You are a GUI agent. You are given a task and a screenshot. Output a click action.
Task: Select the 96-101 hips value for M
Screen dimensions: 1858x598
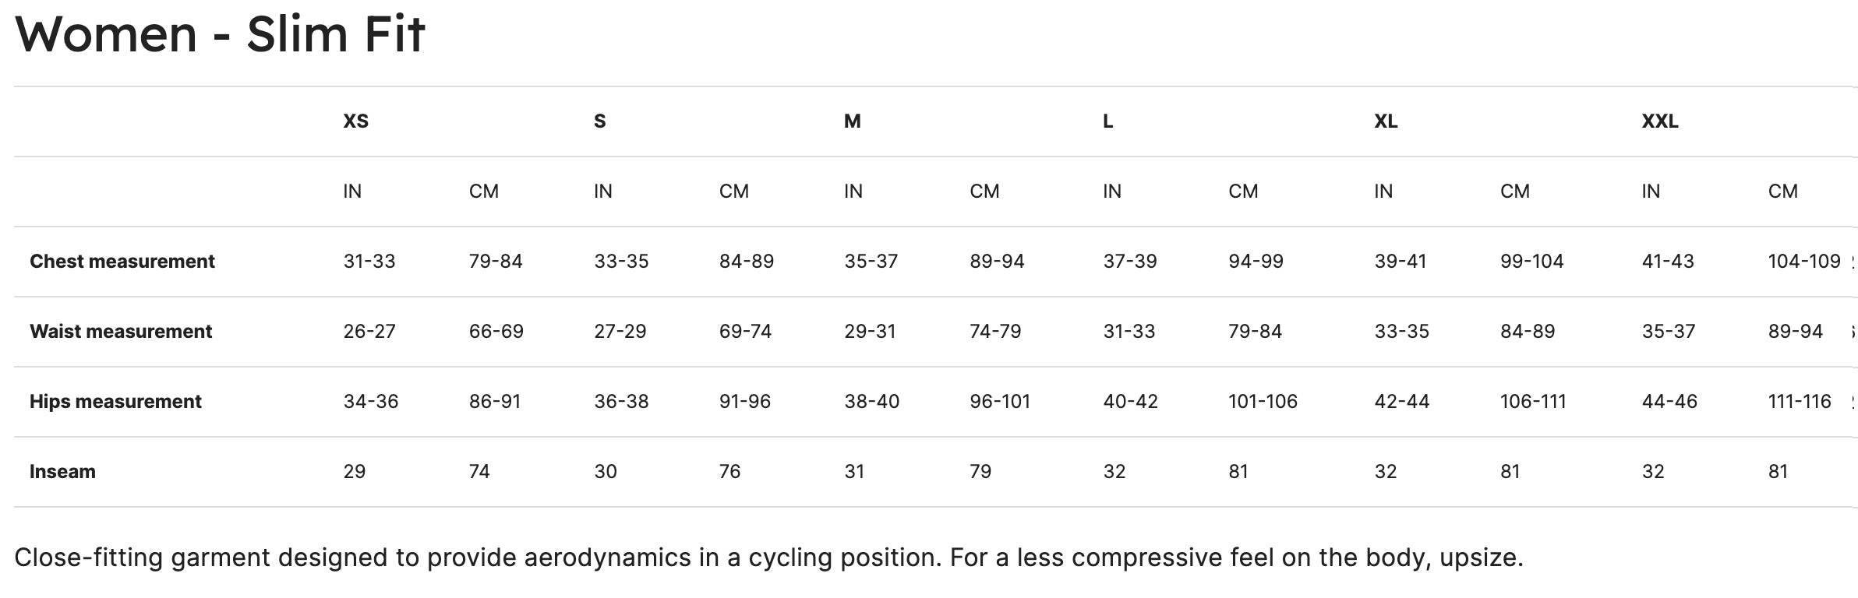coord(1000,402)
